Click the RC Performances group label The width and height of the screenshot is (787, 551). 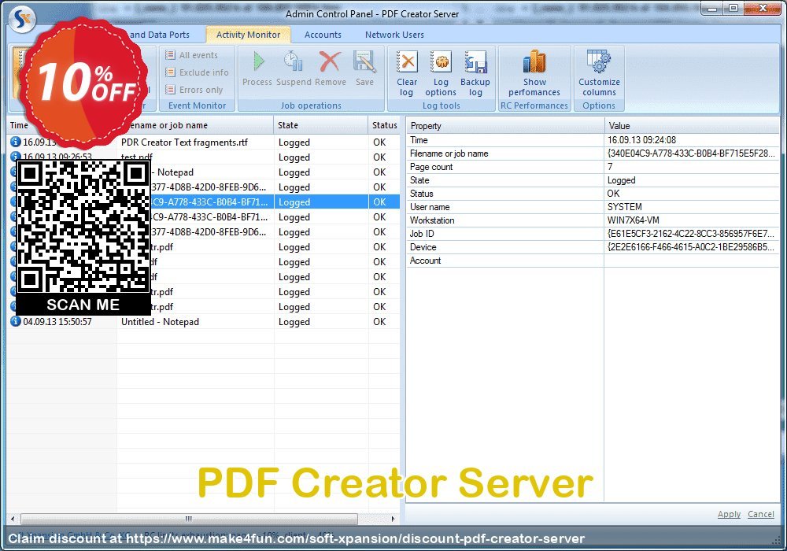(x=534, y=105)
